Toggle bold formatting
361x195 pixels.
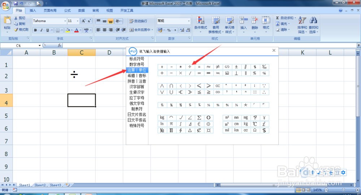pyautogui.click(x=35, y=30)
